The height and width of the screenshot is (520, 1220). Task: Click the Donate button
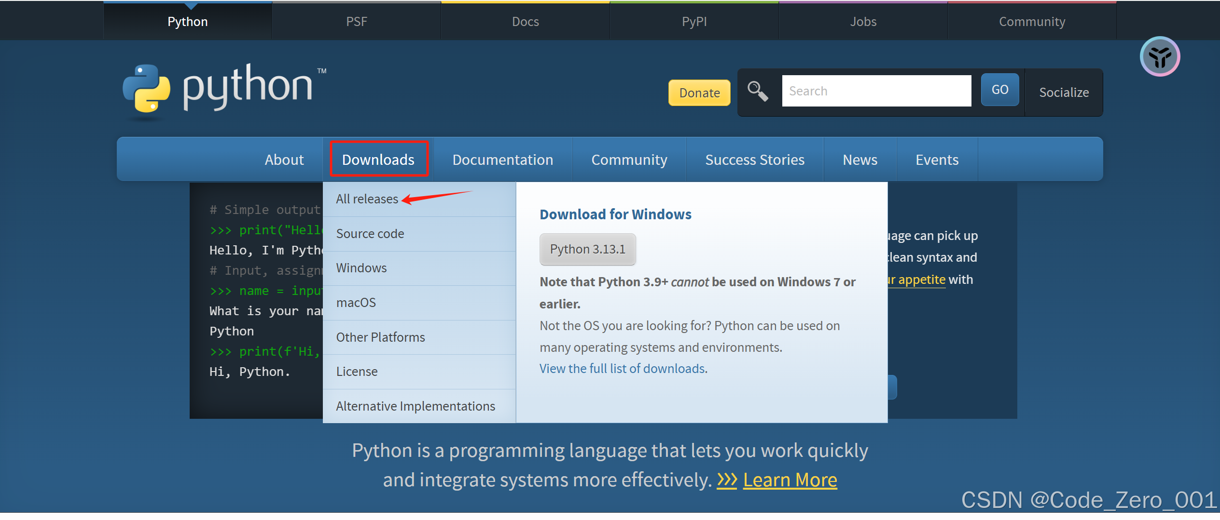pyautogui.click(x=699, y=93)
